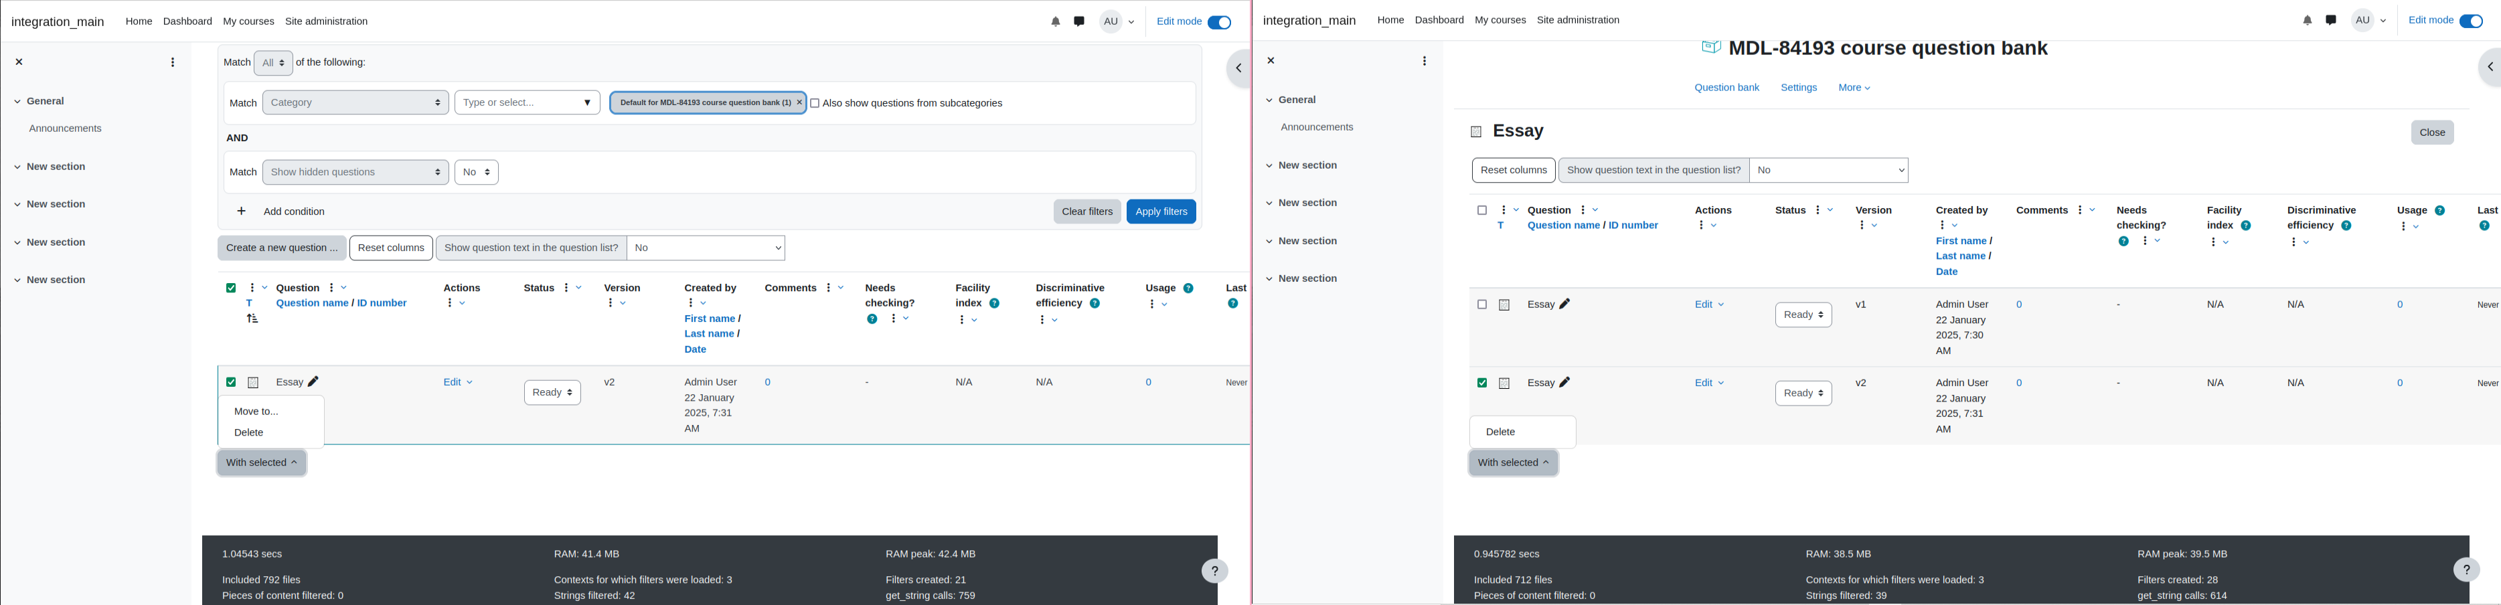Click Reset columns in left window
The width and height of the screenshot is (2501, 605).
tap(390, 248)
